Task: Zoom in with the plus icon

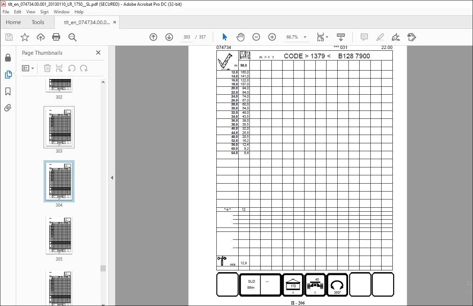Action: coord(272,37)
